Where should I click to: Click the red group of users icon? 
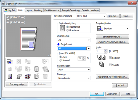tap(28, 76)
